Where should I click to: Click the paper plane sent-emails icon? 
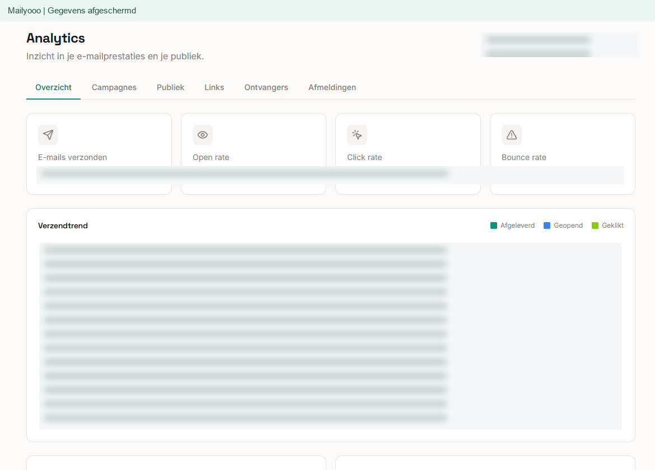48,135
